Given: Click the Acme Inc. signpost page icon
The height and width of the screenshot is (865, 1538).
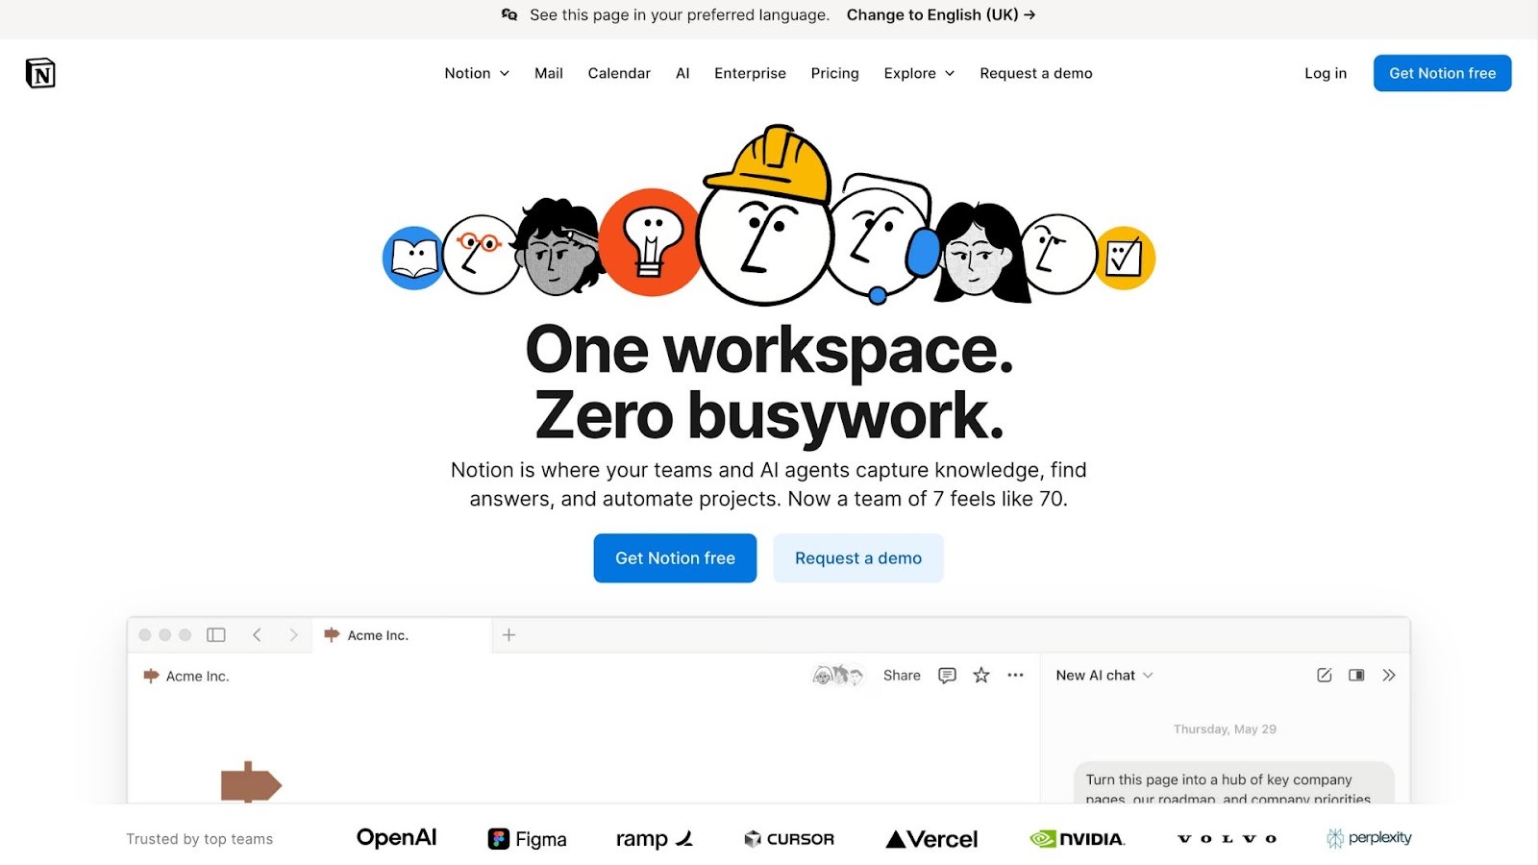Looking at the screenshot, I should [x=151, y=676].
